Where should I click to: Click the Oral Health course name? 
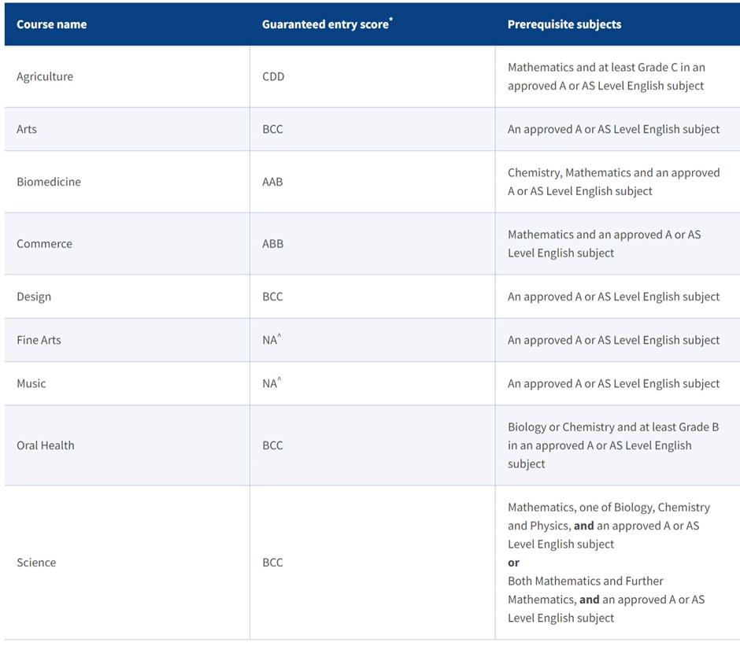(x=46, y=445)
